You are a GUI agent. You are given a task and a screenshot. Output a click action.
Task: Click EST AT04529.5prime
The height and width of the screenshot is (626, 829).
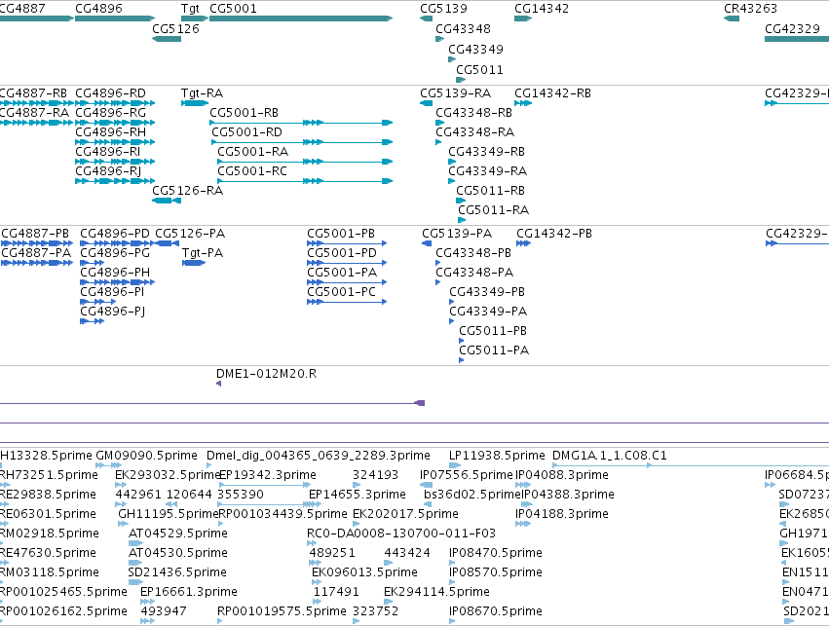[x=178, y=534]
